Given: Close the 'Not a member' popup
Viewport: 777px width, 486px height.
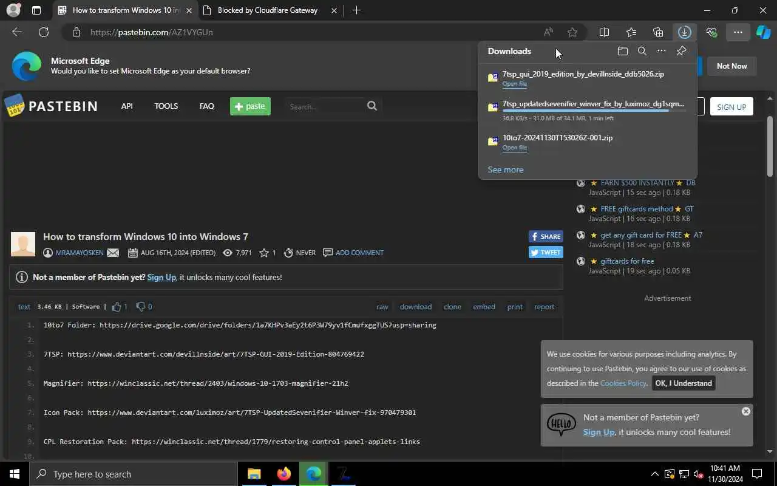Looking at the screenshot, I should coord(746,411).
